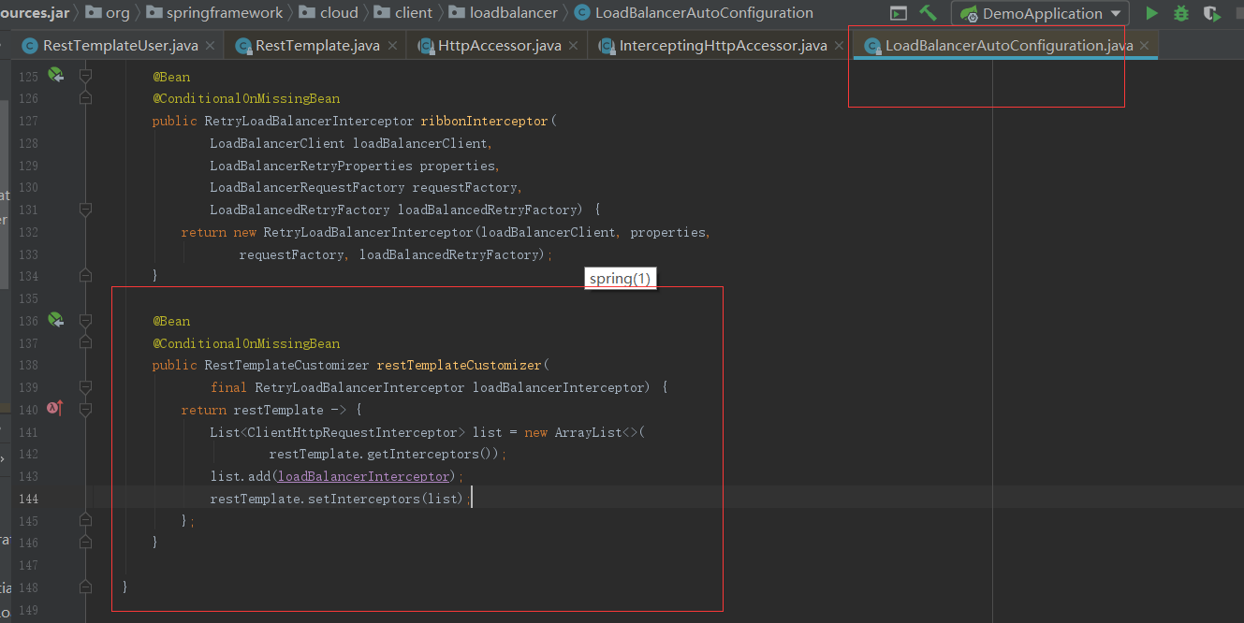This screenshot has width=1244, height=623.
Task: Click the 'ources.jar' breadcrumb item
Action: 35,13
